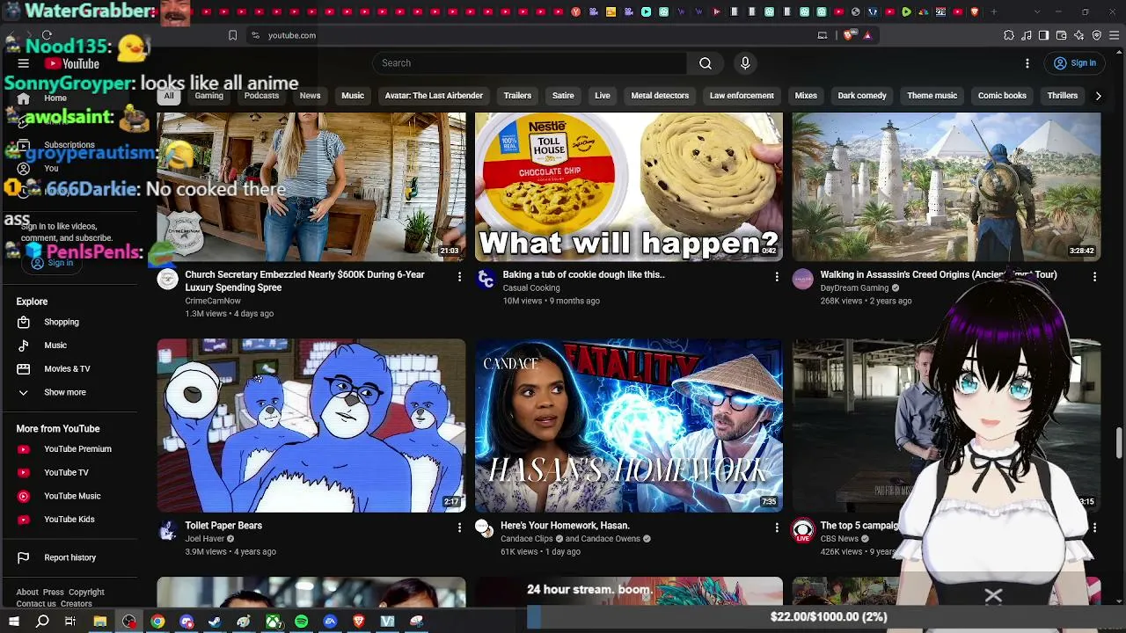Click the page vertical scrollbar thumb
1126x633 pixels.
1119,442
